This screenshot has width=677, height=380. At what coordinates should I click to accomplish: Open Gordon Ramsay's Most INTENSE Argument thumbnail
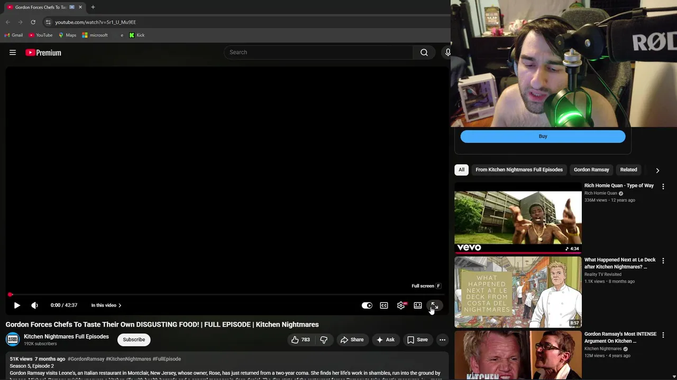coord(518,355)
